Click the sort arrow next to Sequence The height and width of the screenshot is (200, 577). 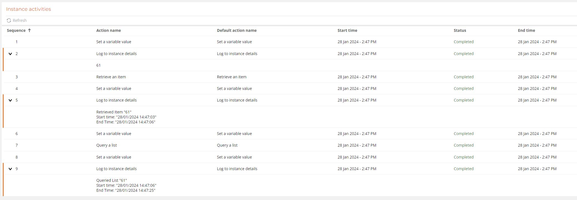point(29,30)
